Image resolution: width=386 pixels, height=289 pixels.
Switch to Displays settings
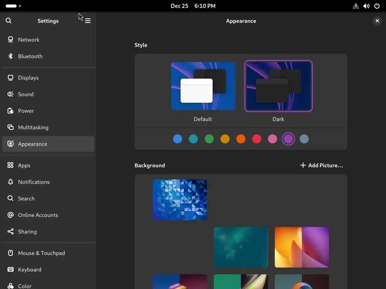point(48,78)
